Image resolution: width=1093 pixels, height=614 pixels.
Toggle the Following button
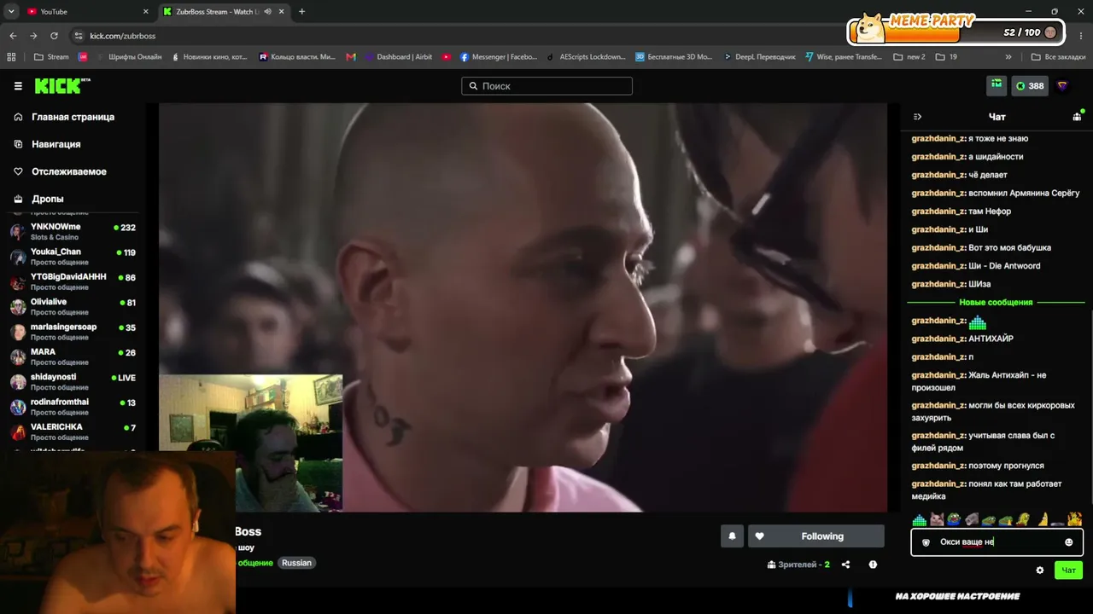pos(815,536)
